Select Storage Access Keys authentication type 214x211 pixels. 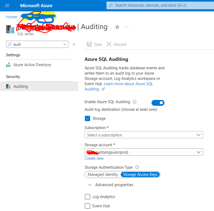140,175
